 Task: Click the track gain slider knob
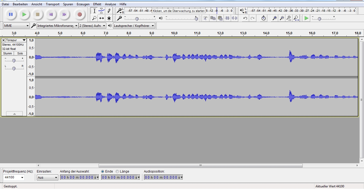pos(14,61)
